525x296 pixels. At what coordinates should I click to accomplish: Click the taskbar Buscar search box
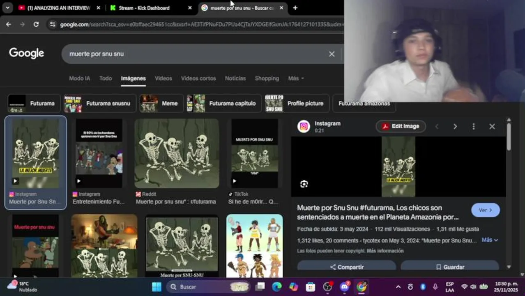(x=209, y=287)
